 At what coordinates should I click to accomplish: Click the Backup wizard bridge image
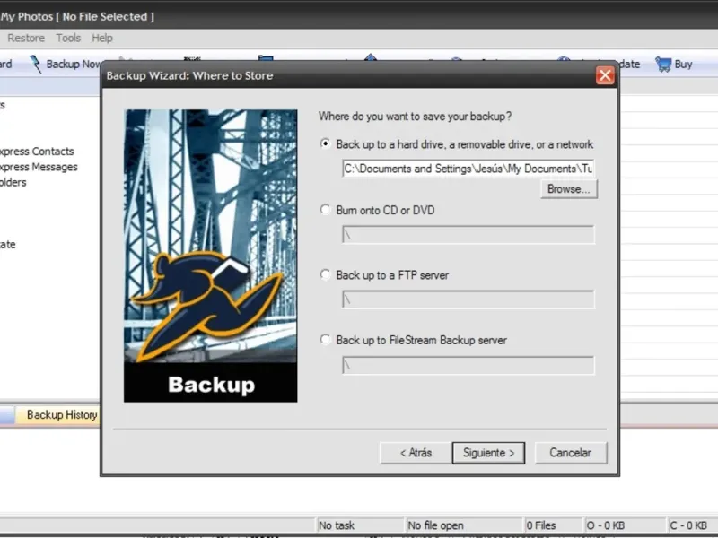coord(211,256)
